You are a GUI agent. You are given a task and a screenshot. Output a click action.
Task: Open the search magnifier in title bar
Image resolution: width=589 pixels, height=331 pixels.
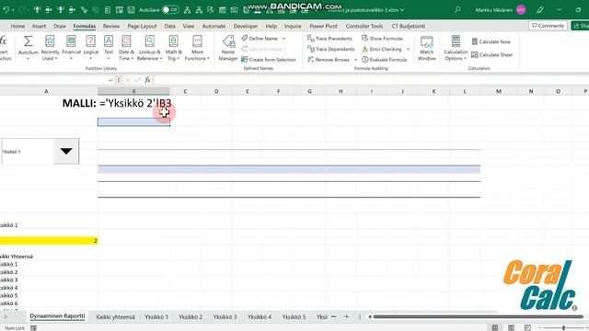click(457, 10)
